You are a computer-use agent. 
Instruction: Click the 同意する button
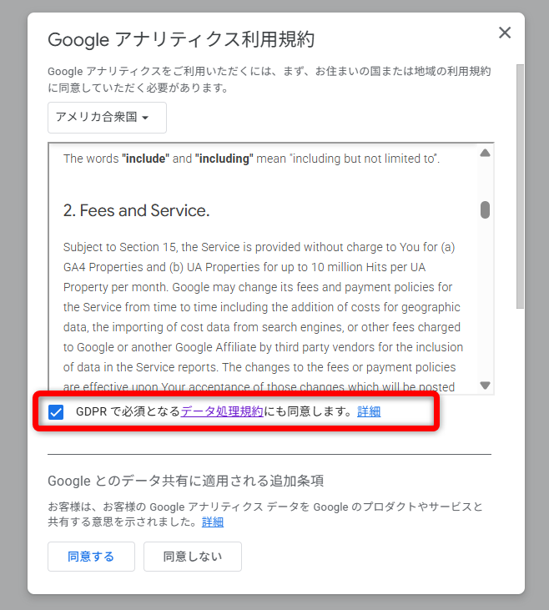(92, 557)
